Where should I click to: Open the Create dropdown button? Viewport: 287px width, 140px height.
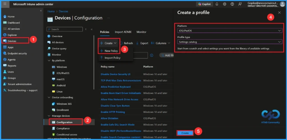tap(108, 43)
